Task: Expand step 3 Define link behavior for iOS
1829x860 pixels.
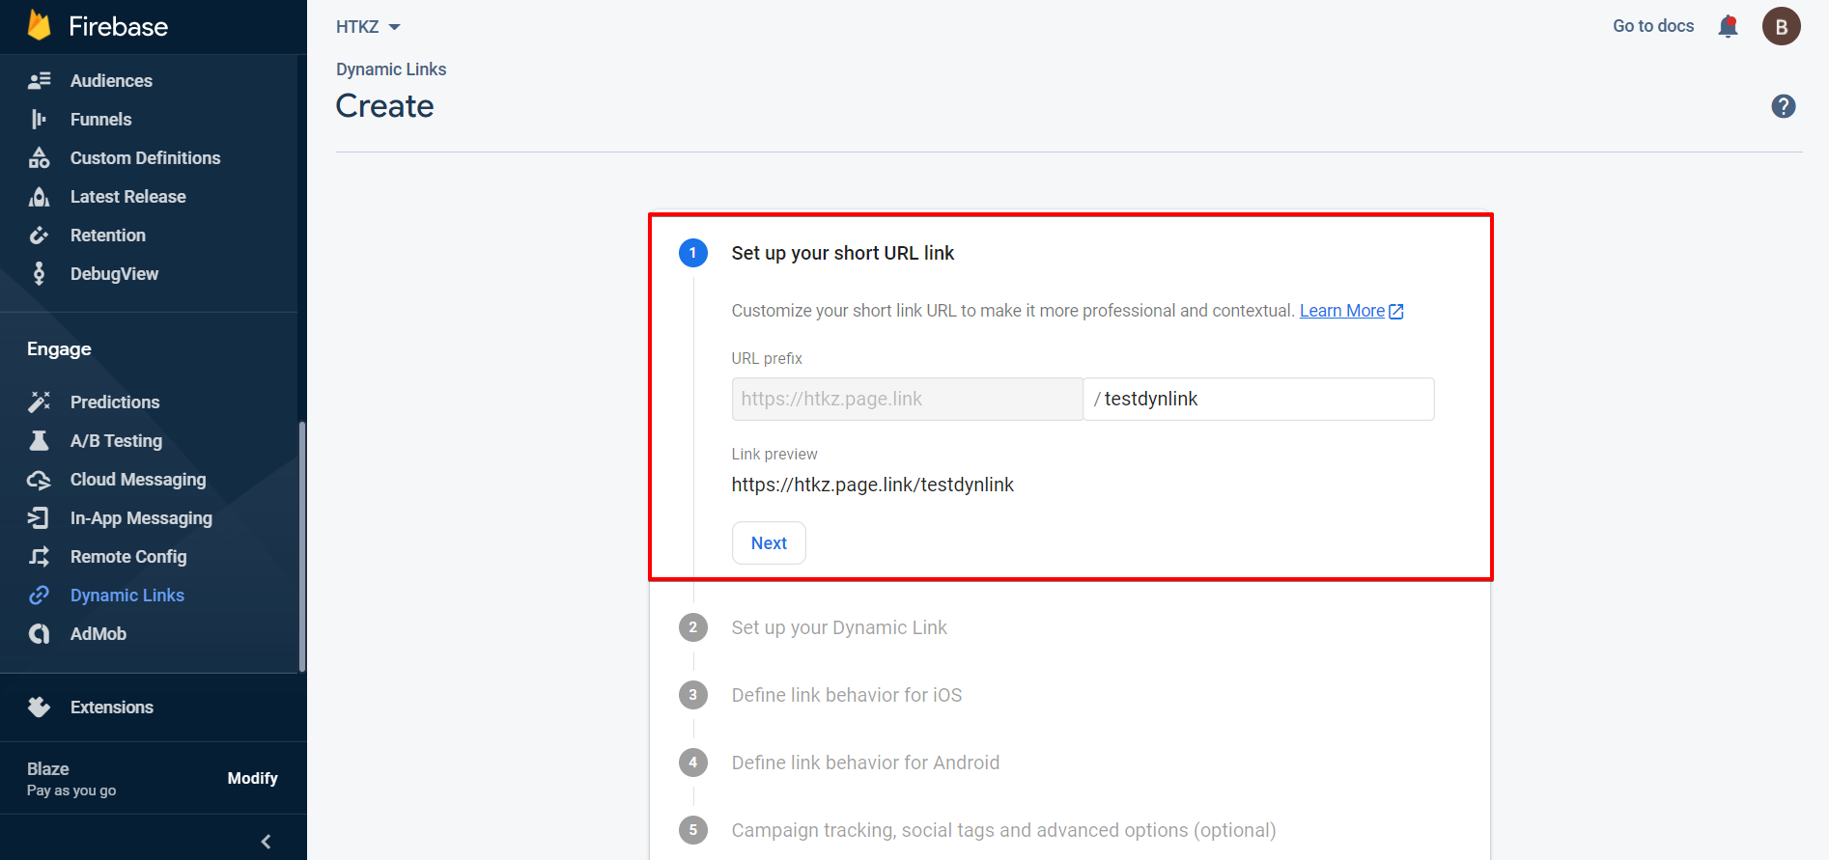Action: click(x=846, y=695)
